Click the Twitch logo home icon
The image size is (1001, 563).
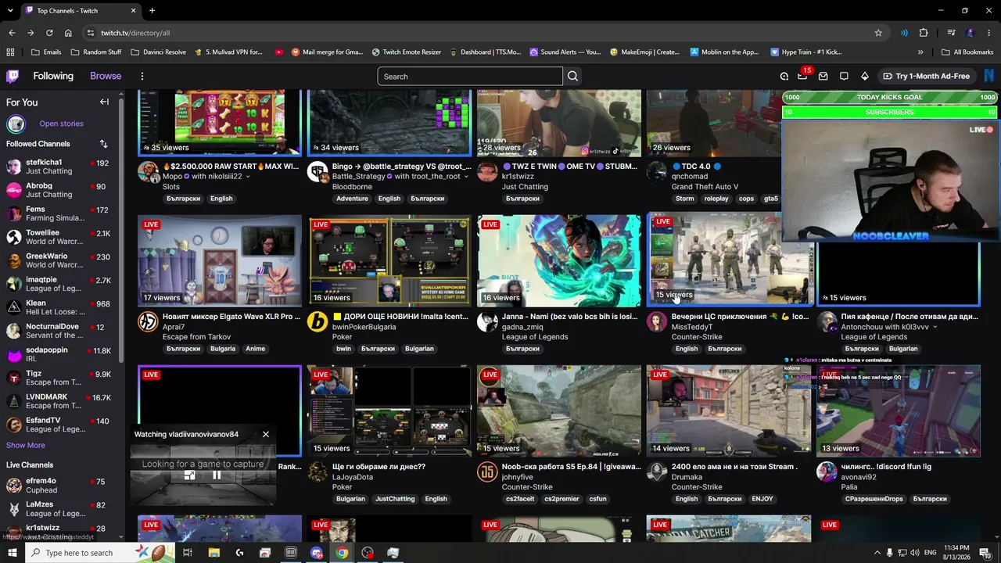[x=13, y=76]
